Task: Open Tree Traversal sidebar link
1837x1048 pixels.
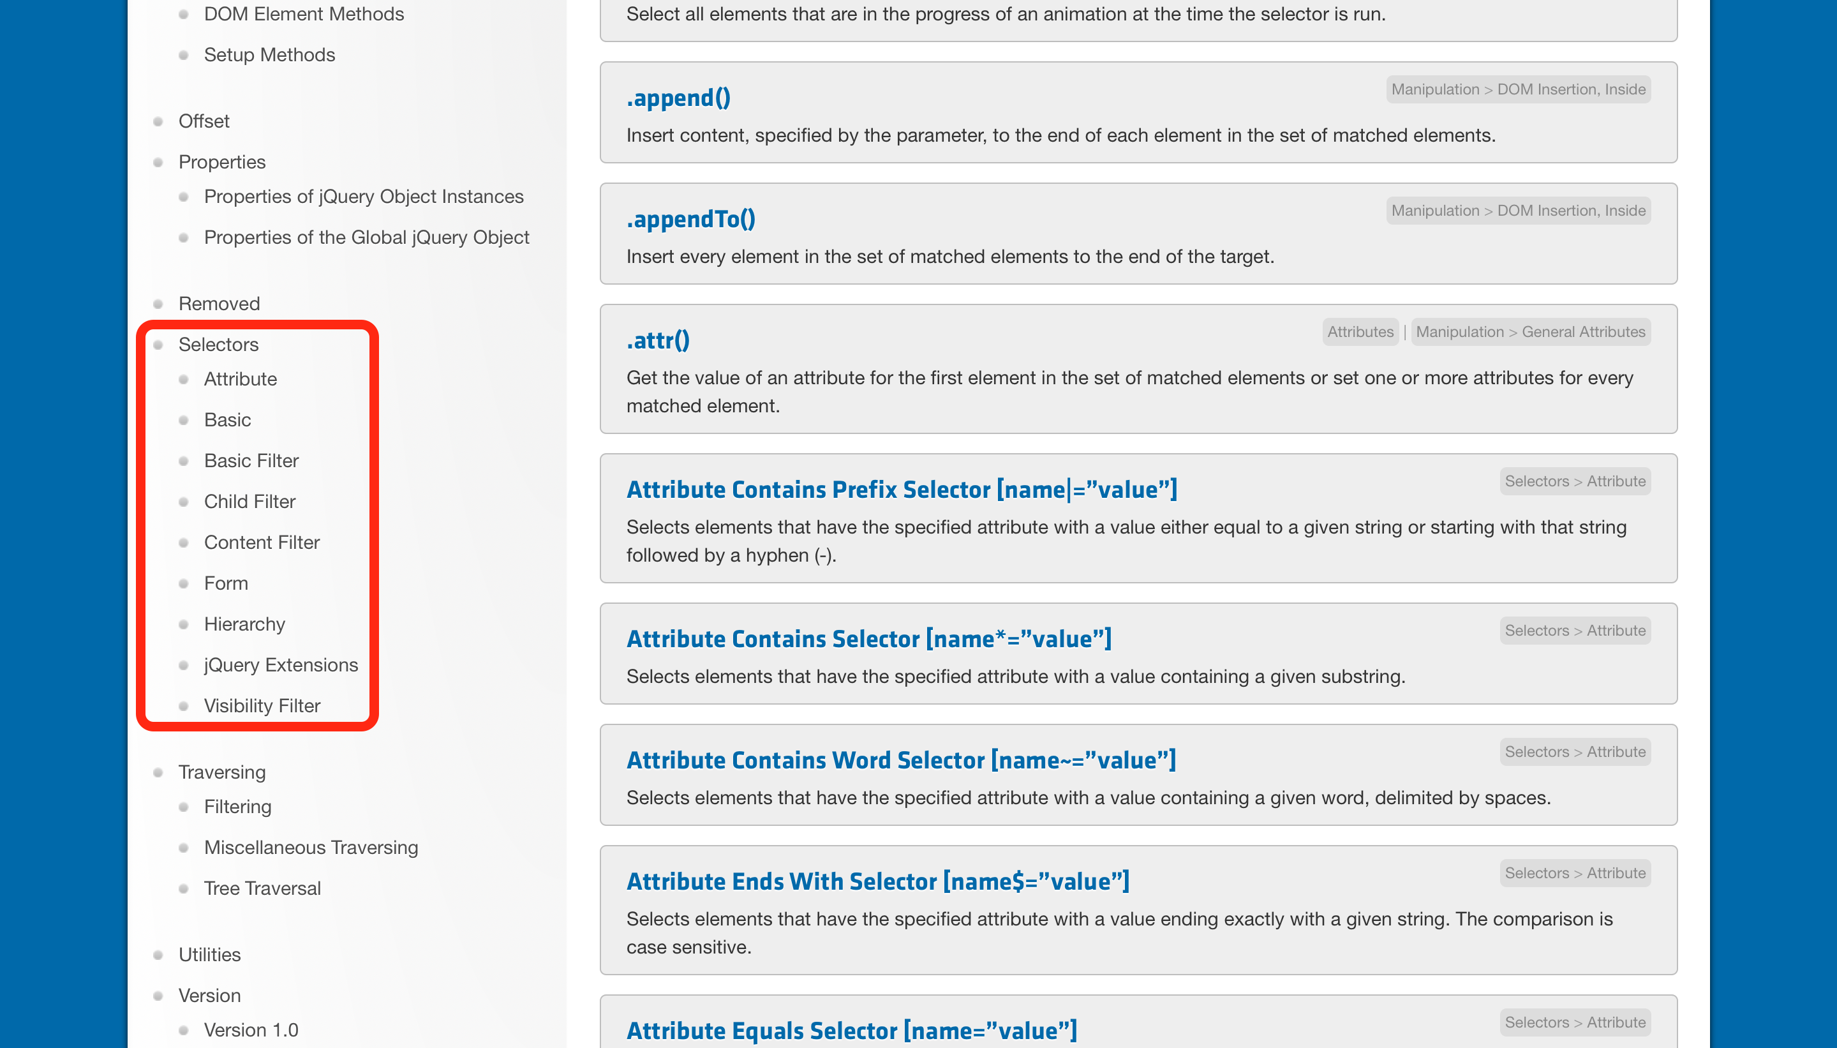Action: coord(262,888)
